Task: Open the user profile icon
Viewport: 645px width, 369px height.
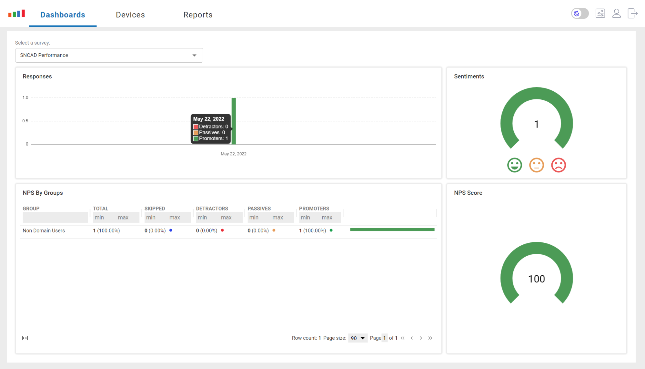Action: [x=616, y=13]
